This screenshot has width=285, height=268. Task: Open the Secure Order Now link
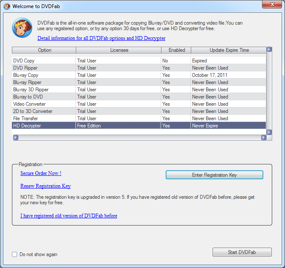click(x=41, y=173)
